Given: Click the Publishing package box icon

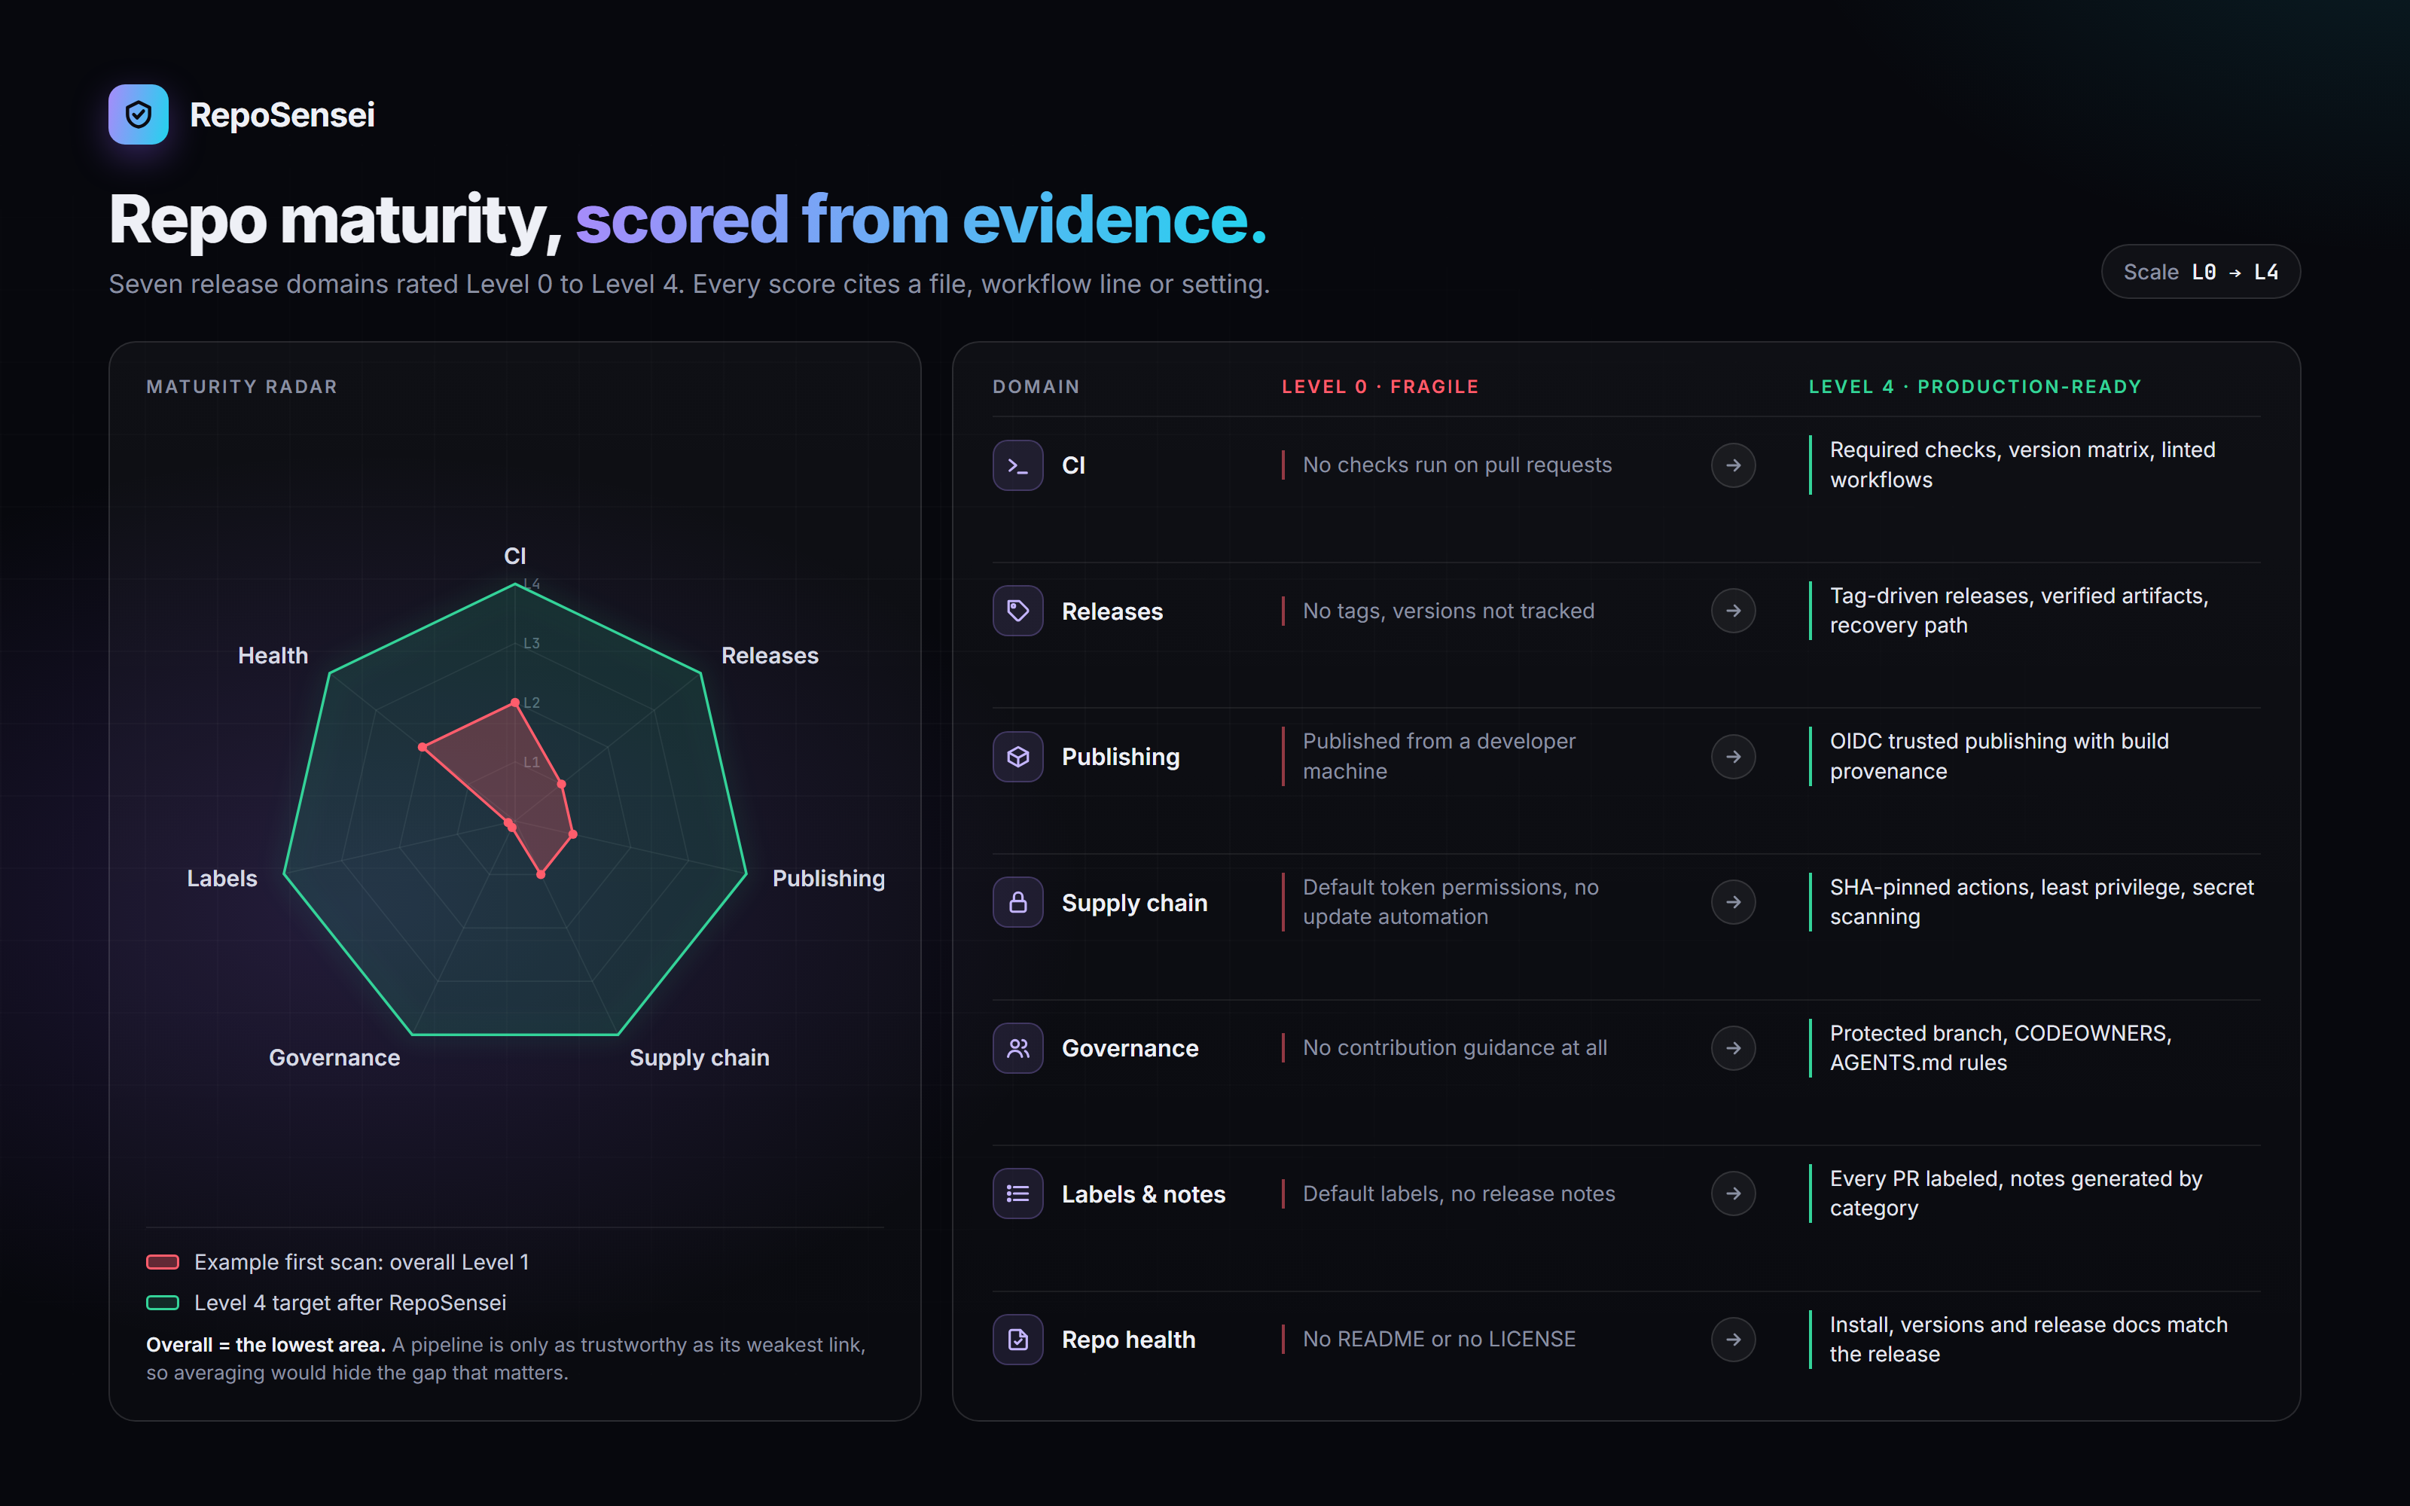Looking at the screenshot, I should [x=1017, y=757].
